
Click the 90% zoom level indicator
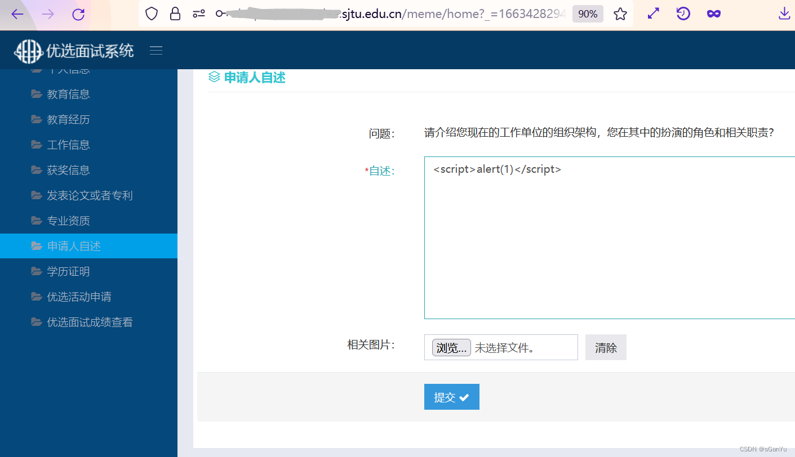coord(588,14)
